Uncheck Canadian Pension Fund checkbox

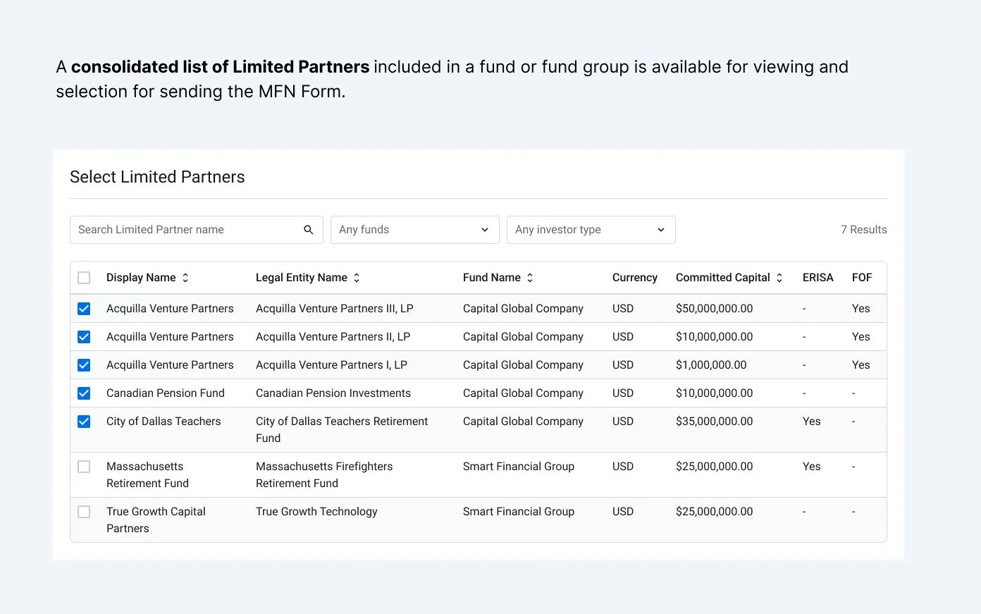coord(84,393)
